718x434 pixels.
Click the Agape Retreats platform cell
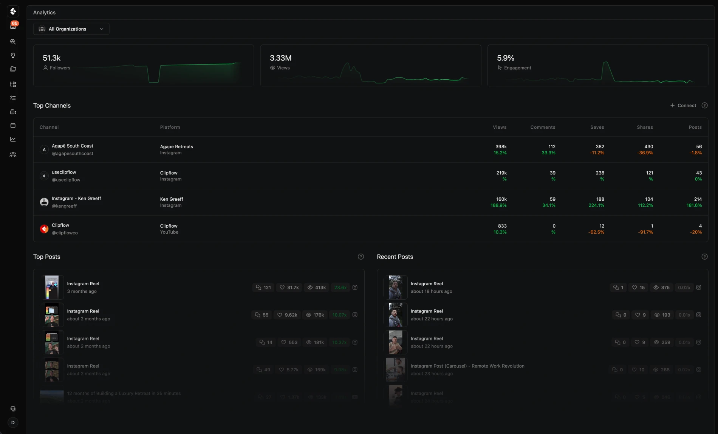click(x=176, y=149)
